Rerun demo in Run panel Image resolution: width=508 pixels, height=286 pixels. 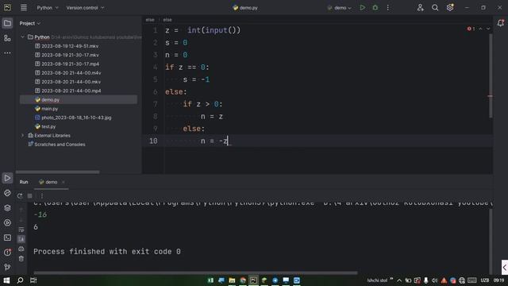(20, 196)
